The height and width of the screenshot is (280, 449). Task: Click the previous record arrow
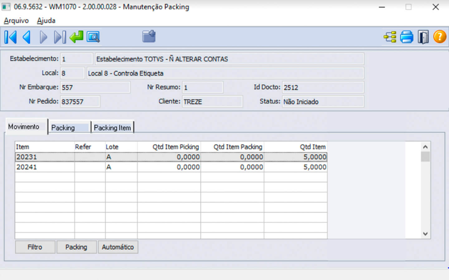pos(27,37)
